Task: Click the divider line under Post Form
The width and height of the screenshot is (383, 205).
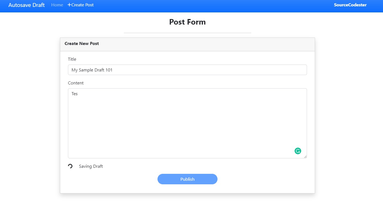Action: click(187, 33)
